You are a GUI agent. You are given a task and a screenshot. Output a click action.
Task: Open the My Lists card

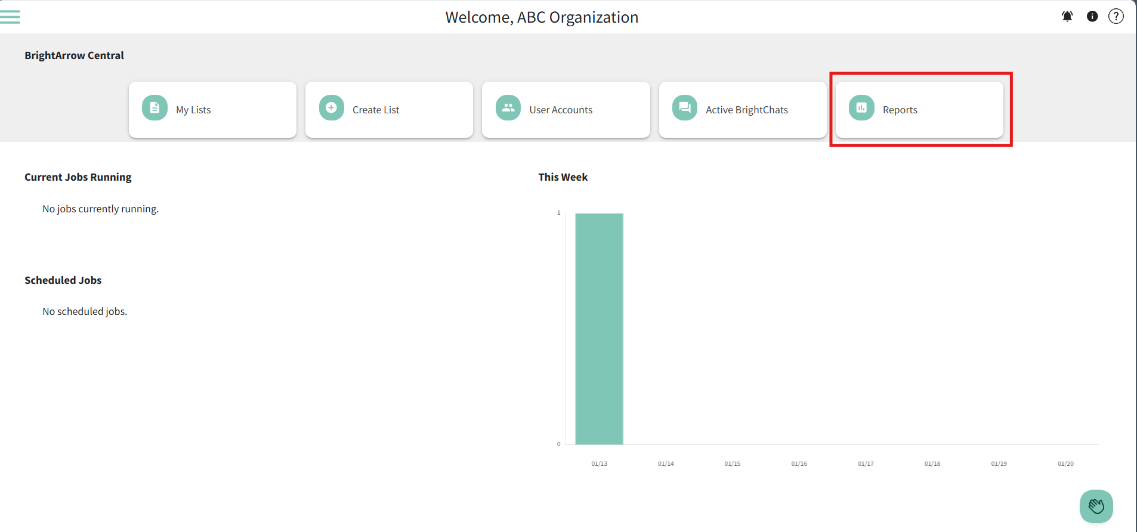point(212,110)
